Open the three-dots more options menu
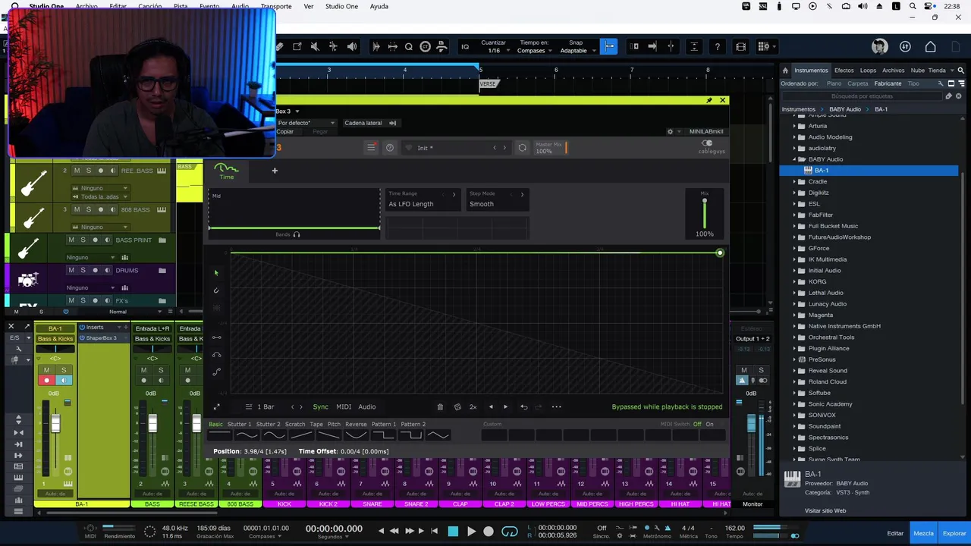The height and width of the screenshot is (546, 971). tap(556, 407)
